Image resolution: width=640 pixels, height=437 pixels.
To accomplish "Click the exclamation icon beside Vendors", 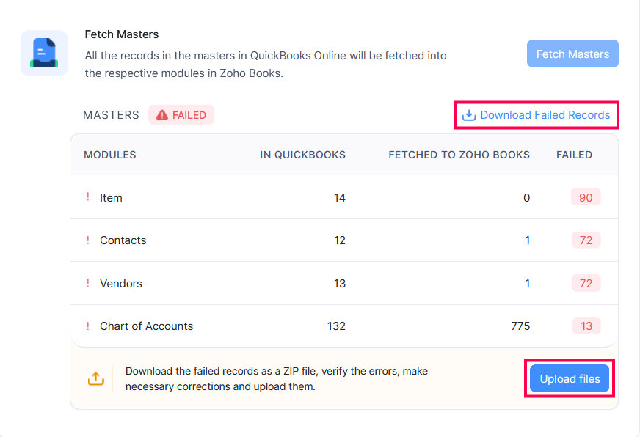I will pos(88,283).
